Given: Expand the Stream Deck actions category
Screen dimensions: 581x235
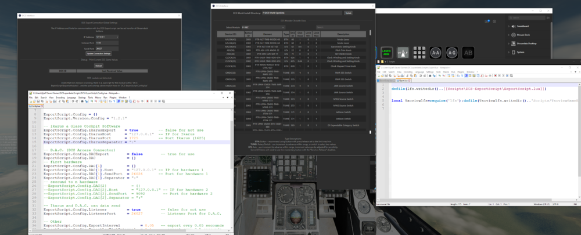Looking at the screenshot, I should (x=509, y=34).
